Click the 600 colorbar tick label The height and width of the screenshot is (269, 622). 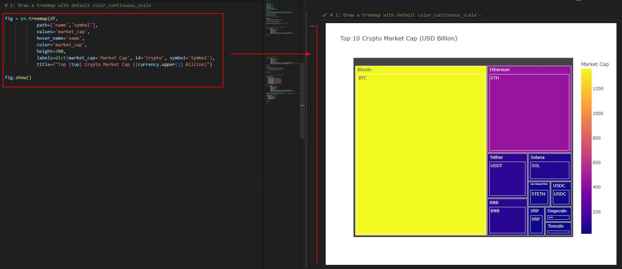pyautogui.click(x=596, y=163)
